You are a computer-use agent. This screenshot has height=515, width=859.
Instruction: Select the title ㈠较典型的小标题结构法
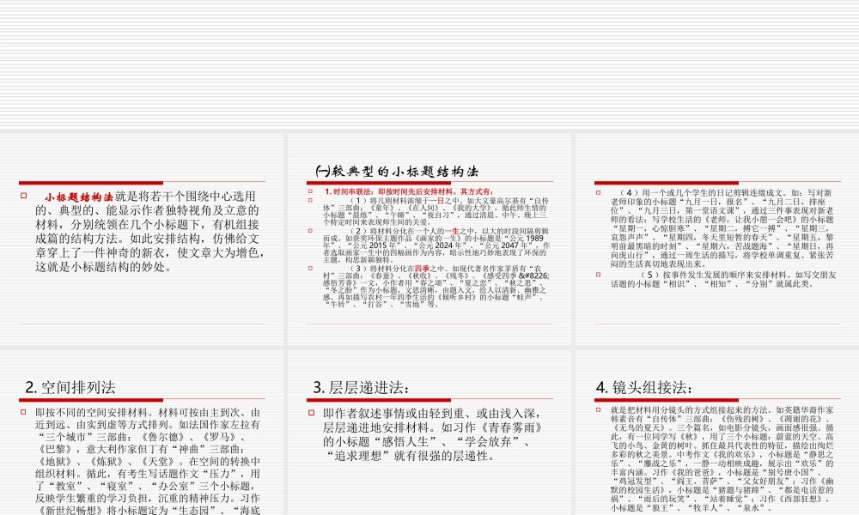coord(397,172)
